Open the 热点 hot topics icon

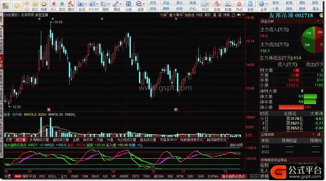(240, 4)
